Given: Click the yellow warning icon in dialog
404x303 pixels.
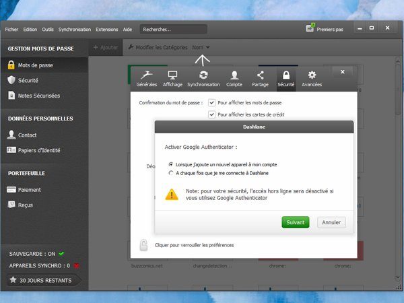Looking at the screenshot, I should coord(172,195).
